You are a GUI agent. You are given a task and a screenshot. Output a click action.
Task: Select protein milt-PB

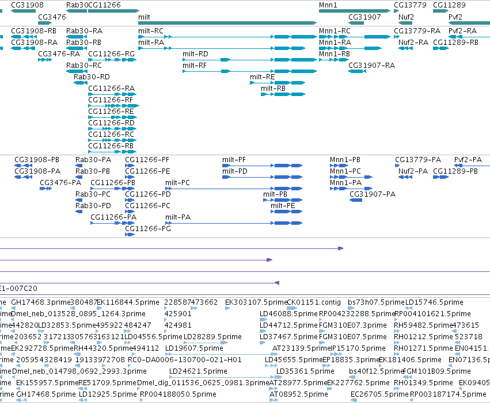click(x=283, y=200)
